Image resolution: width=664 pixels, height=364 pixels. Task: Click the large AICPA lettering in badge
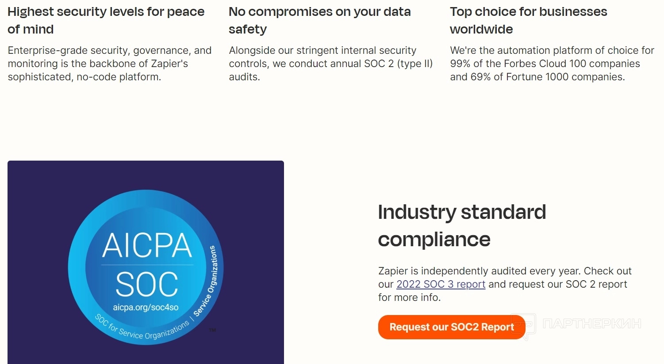tap(147, 245)
